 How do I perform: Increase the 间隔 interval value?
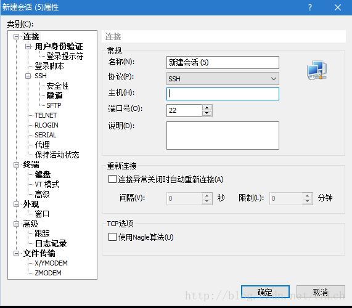(207, 195)
